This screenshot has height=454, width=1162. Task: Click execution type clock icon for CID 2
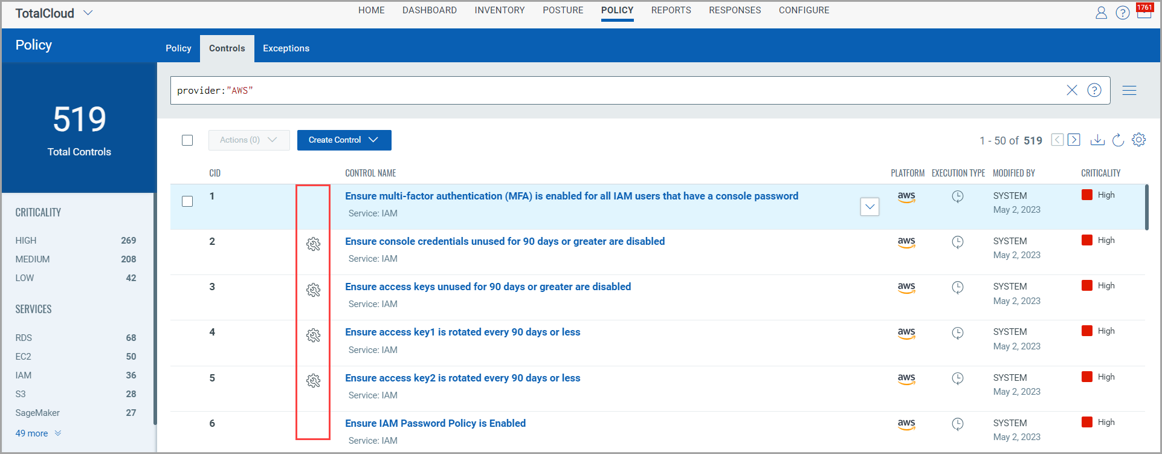tap(958, 242)
